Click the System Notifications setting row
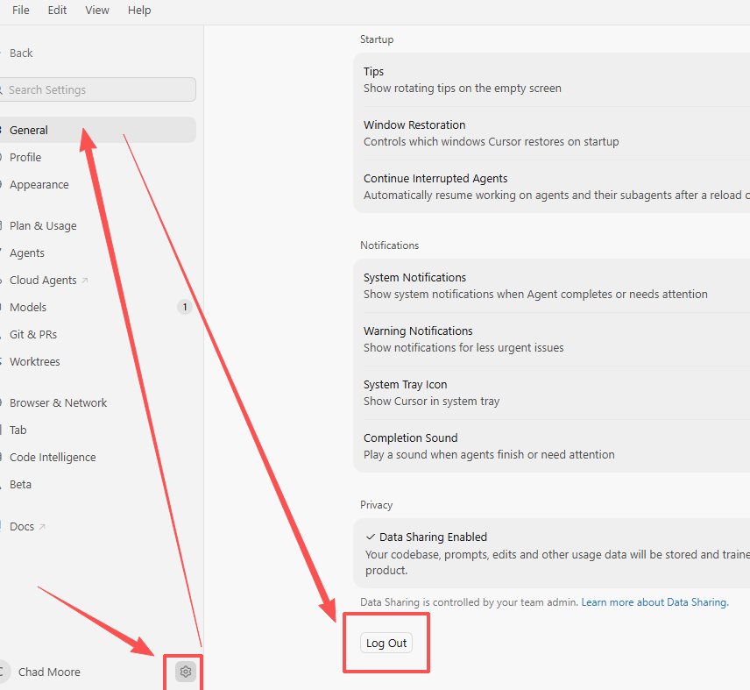Screen dimensions: 750x690 (551, 286)
